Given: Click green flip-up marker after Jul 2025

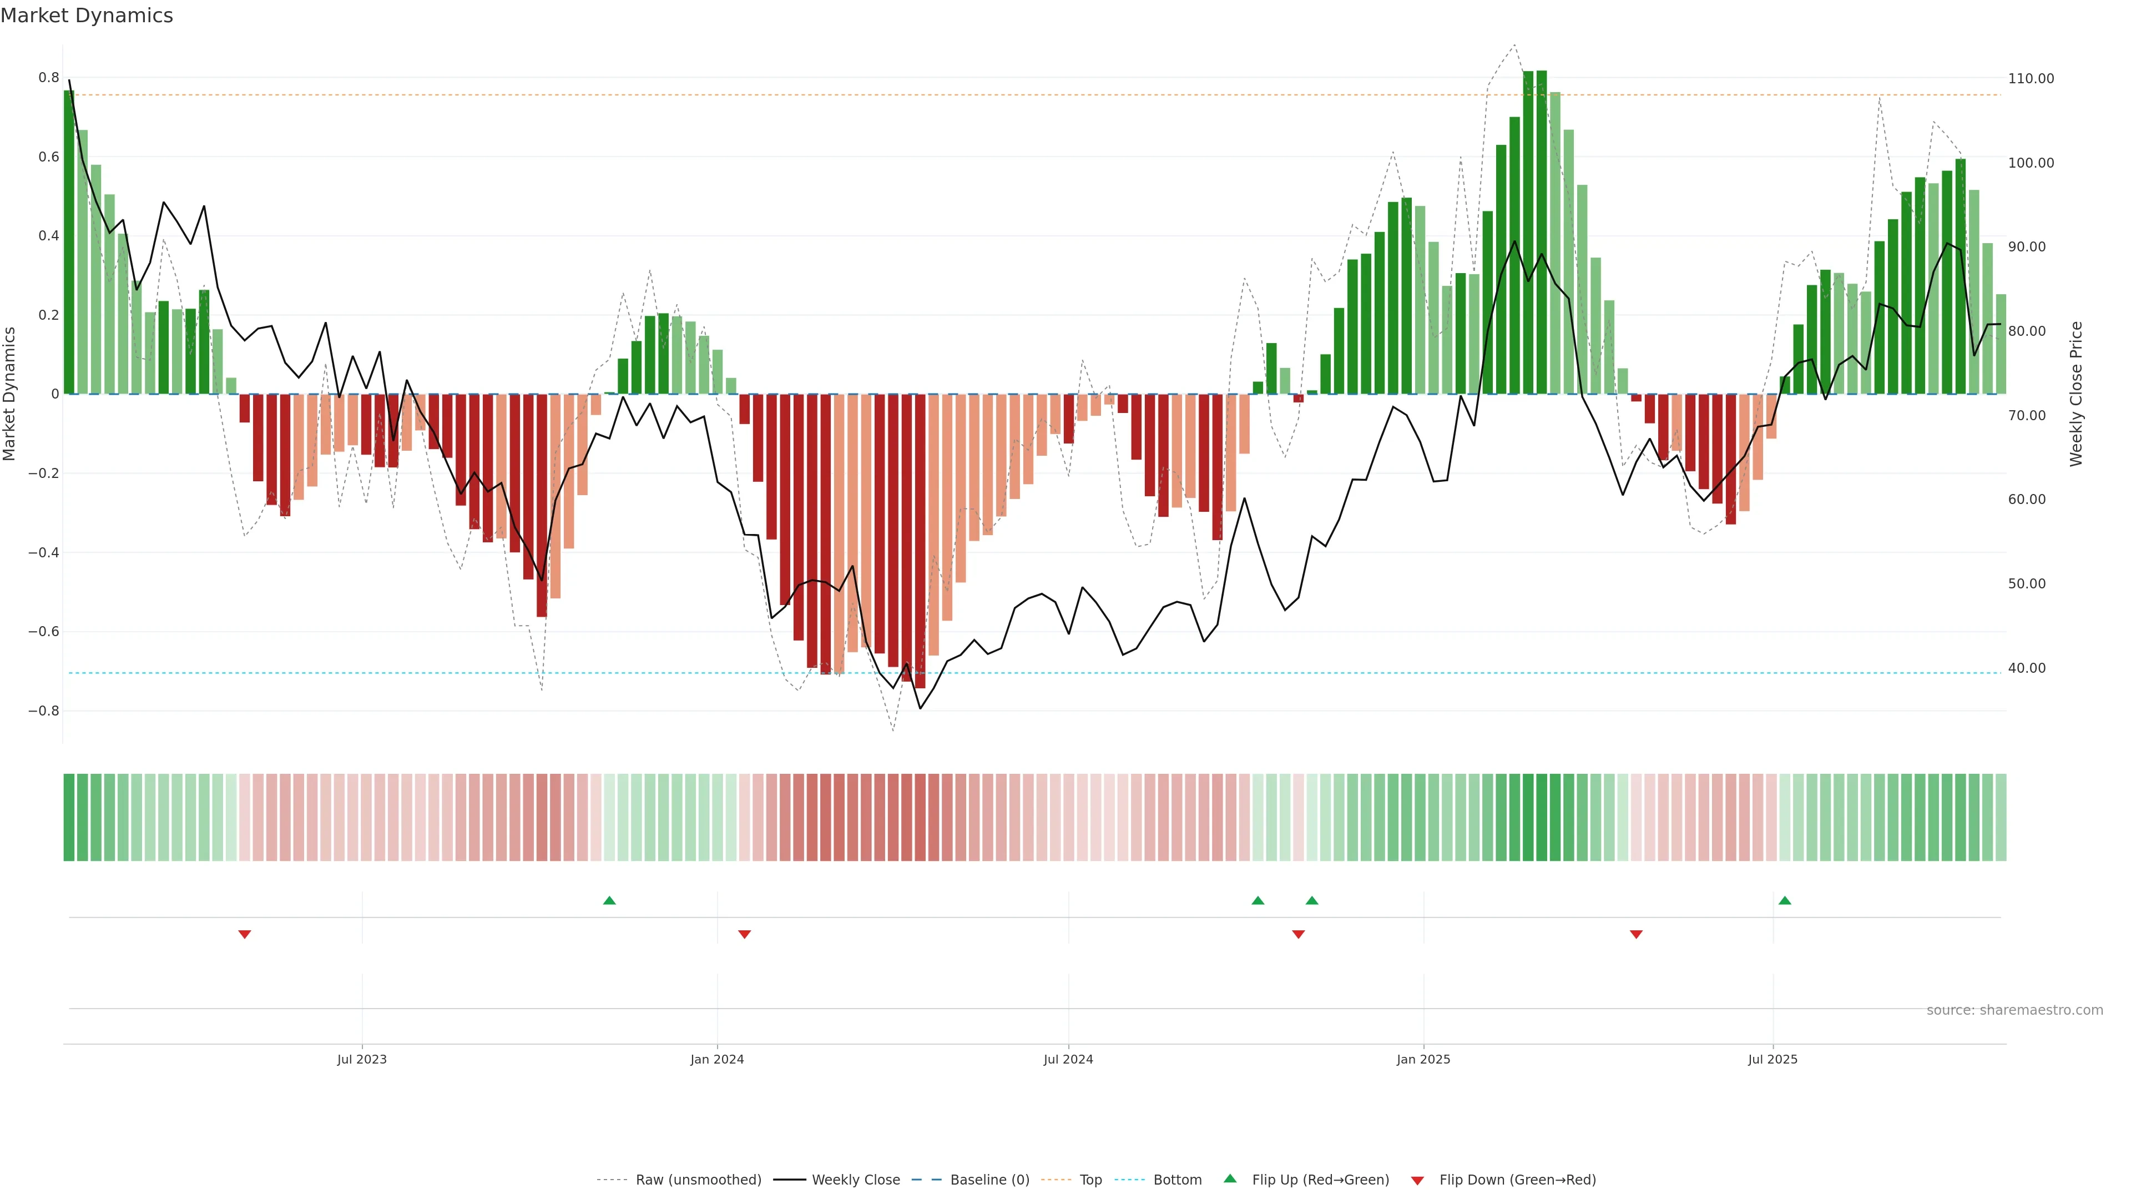Looking at the screenshot, I should click(x=1784, y=900).
